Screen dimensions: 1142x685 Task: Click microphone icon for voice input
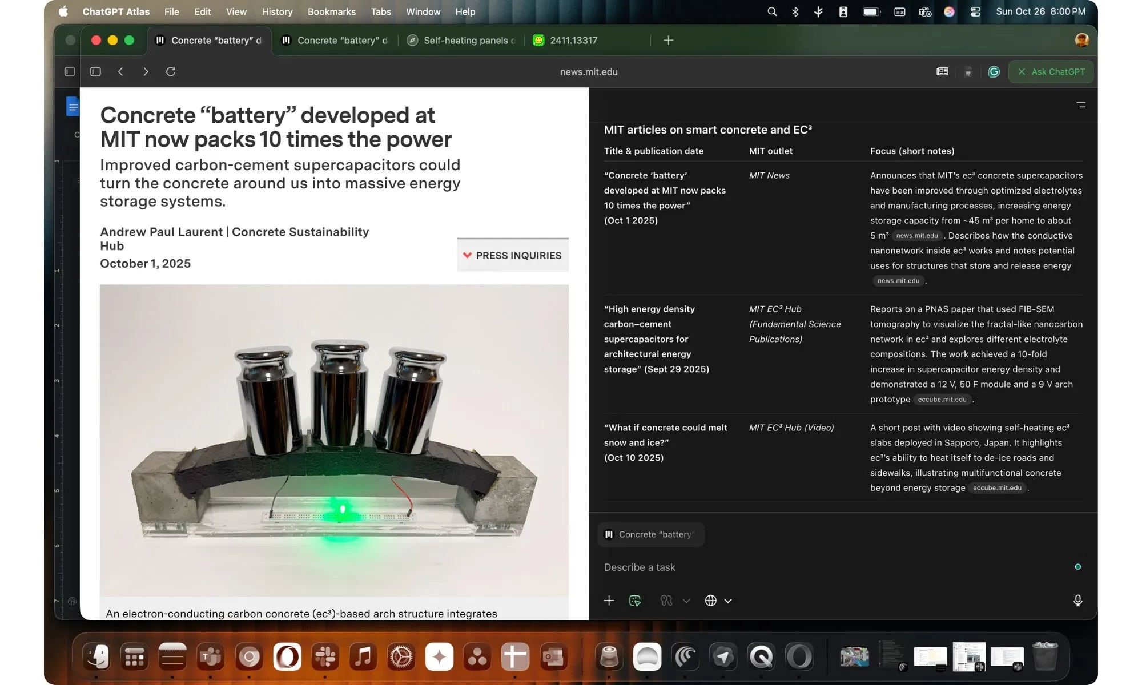tap(1077, 601)
